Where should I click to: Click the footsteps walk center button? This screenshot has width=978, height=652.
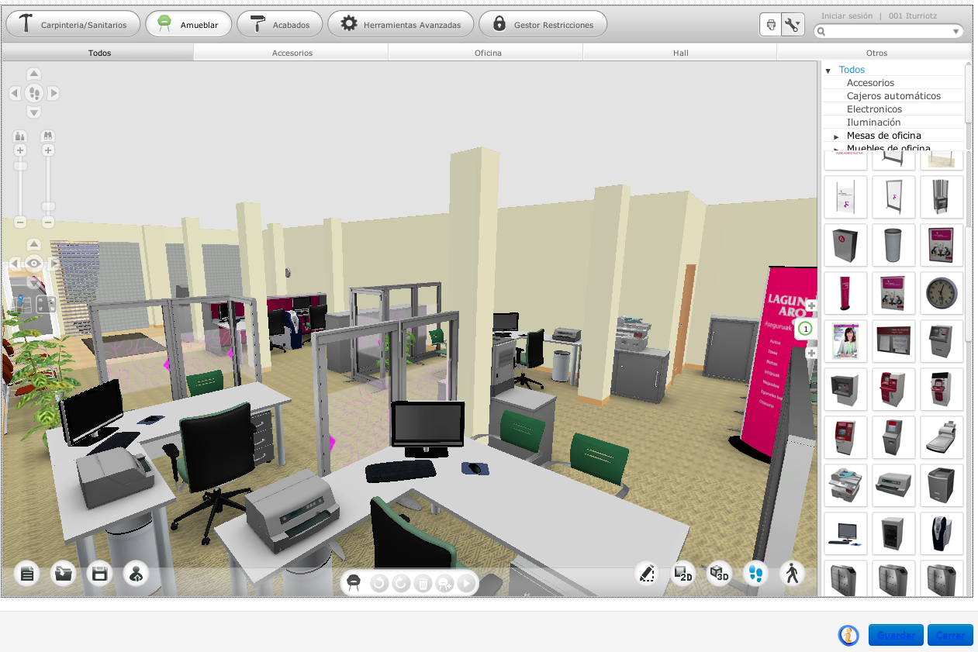point(34,93)
